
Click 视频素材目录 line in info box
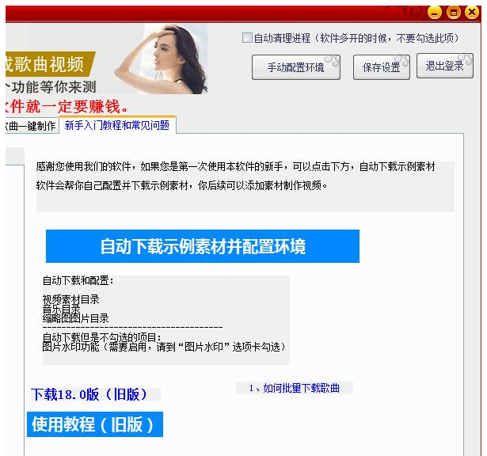click(70, 299)
